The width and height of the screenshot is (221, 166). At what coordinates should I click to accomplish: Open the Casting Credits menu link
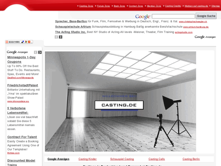coord(173,6)
